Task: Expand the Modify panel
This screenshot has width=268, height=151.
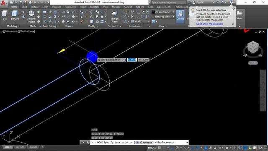Action: tap(93, 26)
